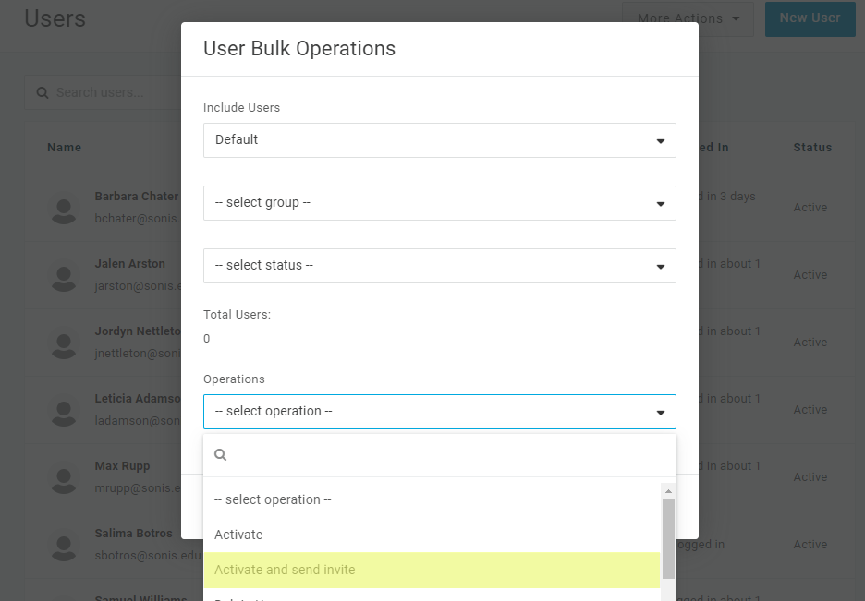Choose Activate and send invite option
This screenshot has width=865, height=601.
tap(285, 570)
